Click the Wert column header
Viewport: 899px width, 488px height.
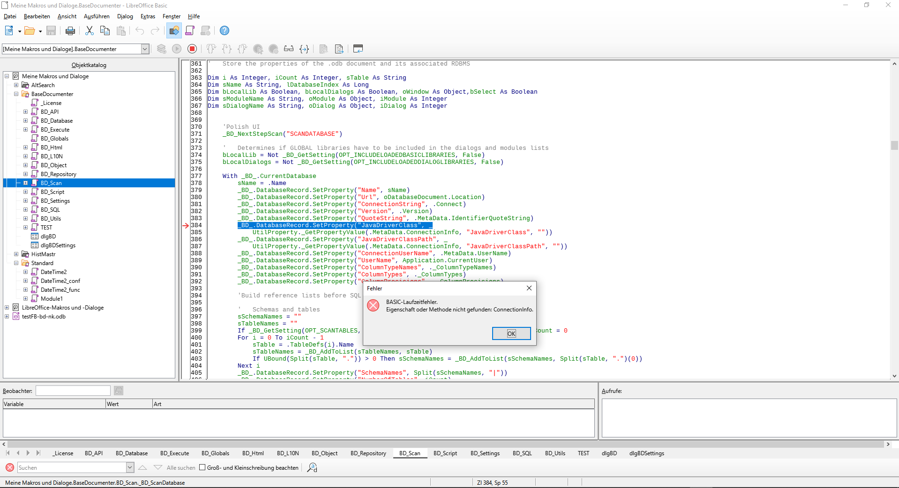click(x=129, y=404)
